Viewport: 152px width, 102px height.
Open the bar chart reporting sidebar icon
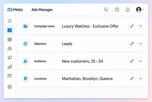point(10,67)
